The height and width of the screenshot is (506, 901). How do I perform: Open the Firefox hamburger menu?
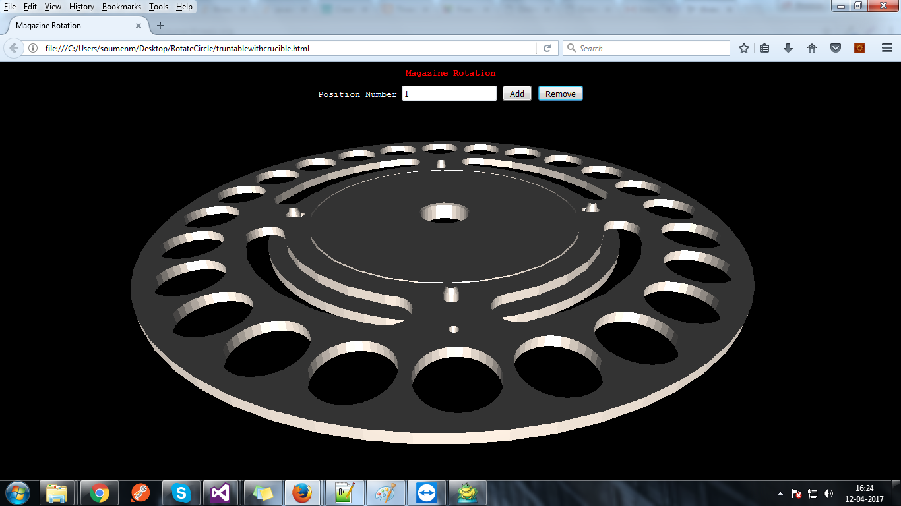point(886,48)
